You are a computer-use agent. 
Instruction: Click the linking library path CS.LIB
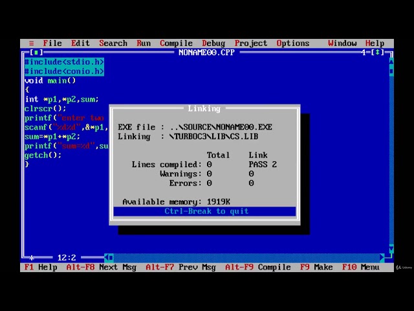tap(214, 137)
